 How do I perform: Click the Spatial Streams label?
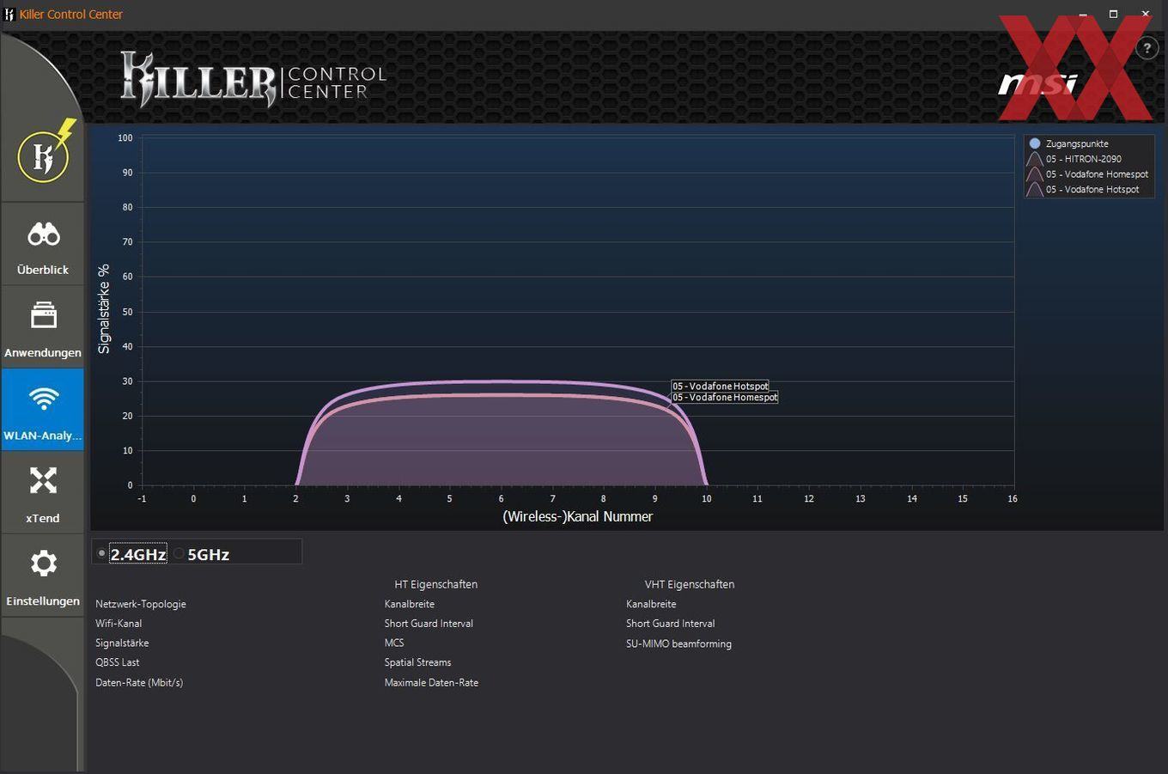(x=417, y=662)
